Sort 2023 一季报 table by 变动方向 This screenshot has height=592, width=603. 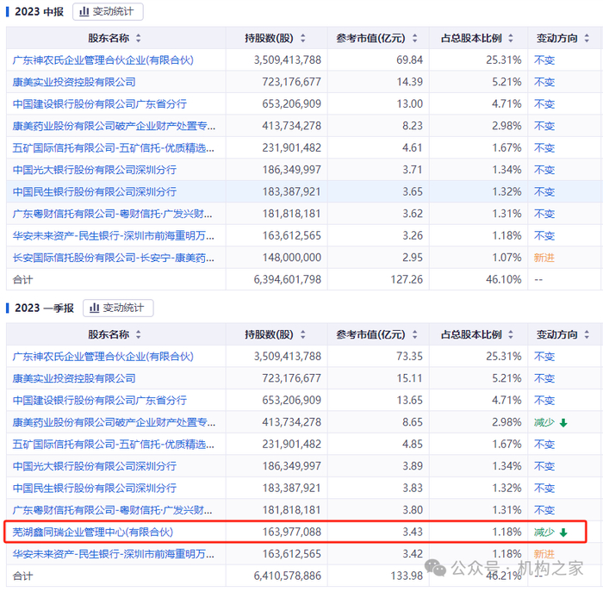587,334
